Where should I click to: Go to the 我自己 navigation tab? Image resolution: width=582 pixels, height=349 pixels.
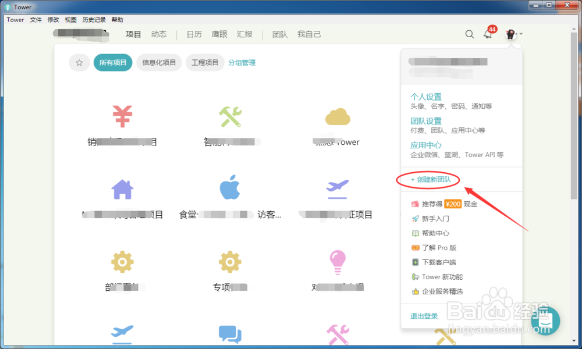click(x=309, y=34)
